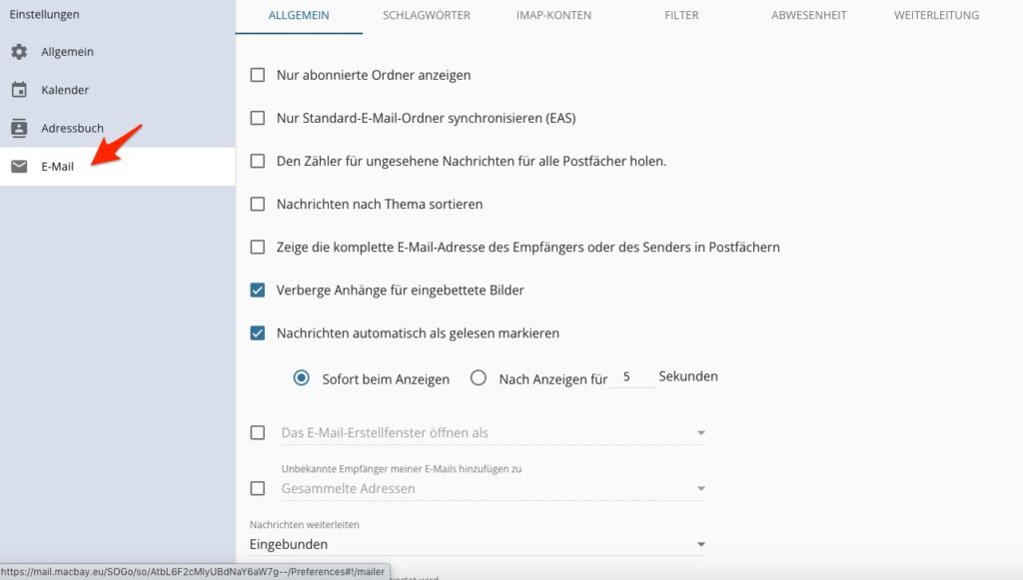Screen dimensions: 1023x580
Task: Click the calendar icon in the sidebar
Action: tap(19, 90)
